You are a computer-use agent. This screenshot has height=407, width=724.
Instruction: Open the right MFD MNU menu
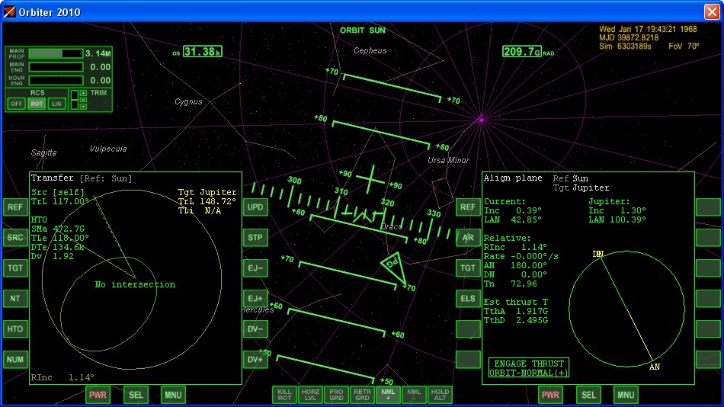pyautogui.click(x=626, y=395)
